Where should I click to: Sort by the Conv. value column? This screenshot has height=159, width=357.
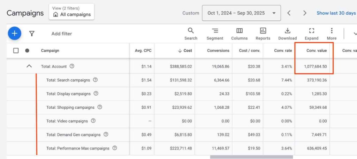[316, 51]
